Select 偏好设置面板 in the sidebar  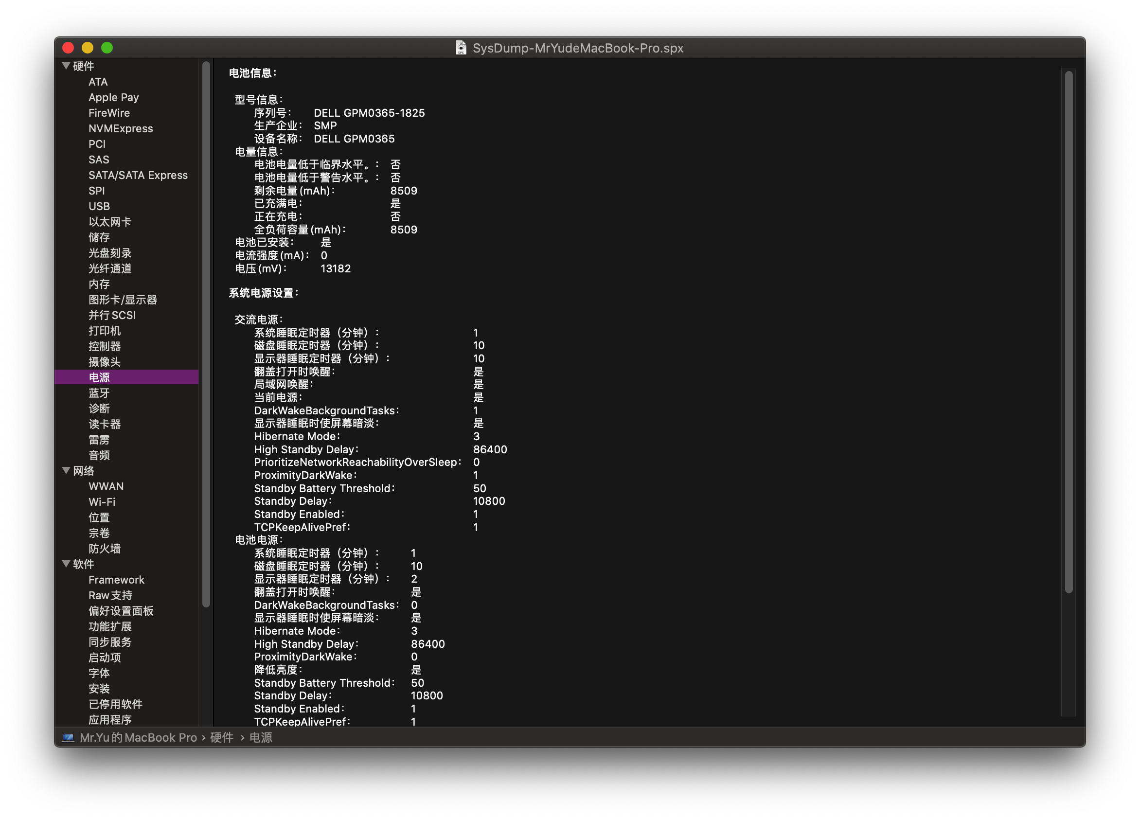(121, 611)
